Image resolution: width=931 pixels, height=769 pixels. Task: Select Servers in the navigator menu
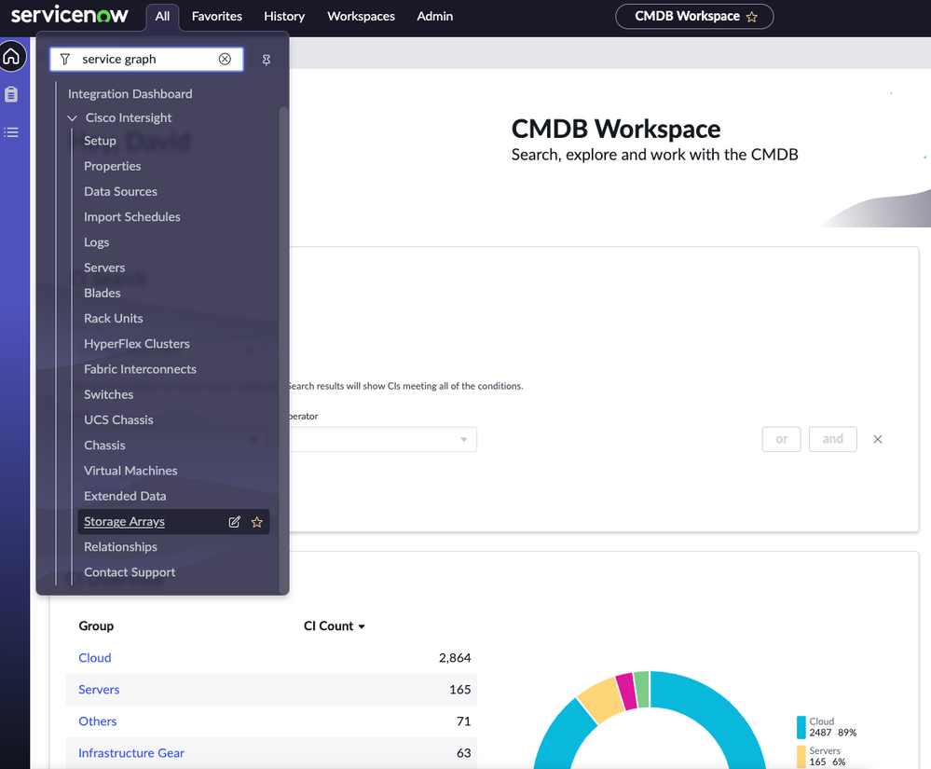pos(104,268)
